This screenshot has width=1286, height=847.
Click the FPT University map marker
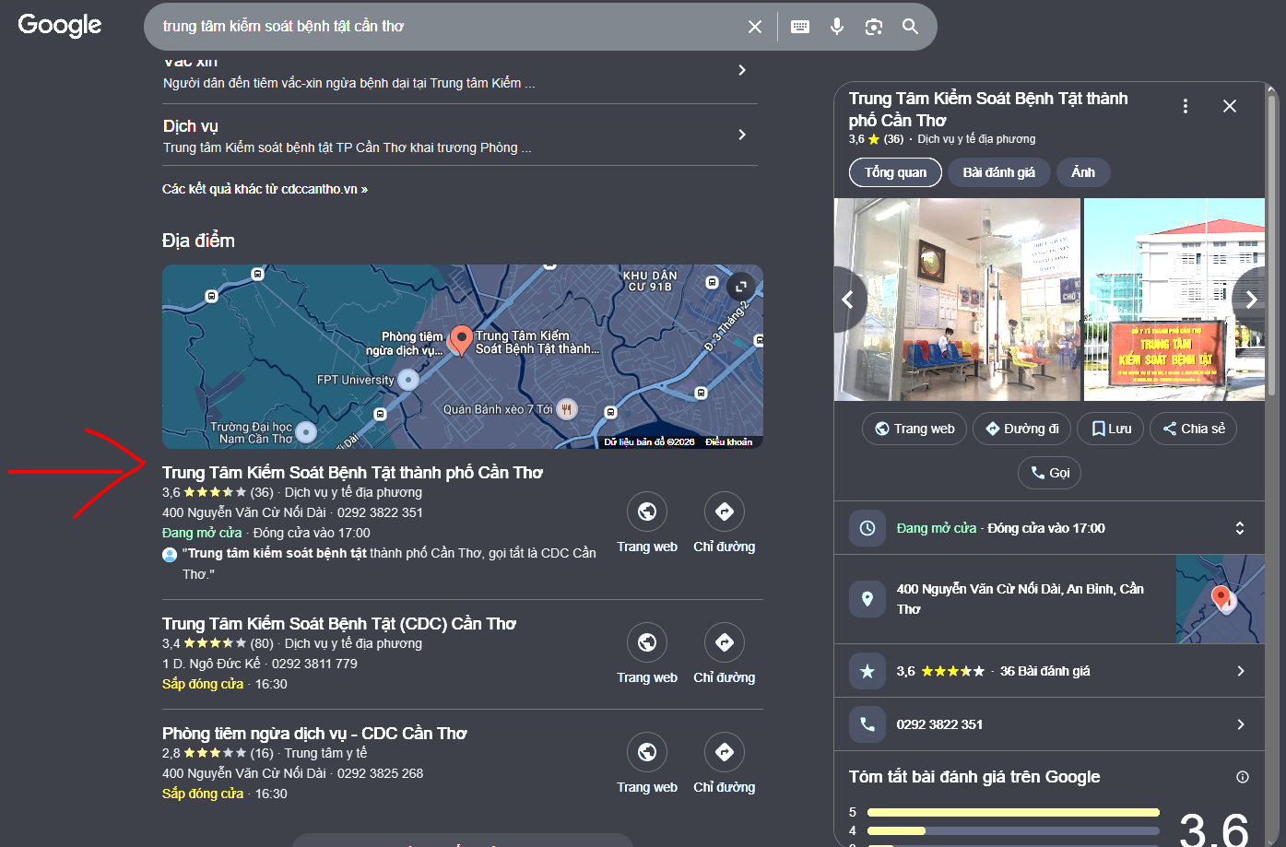tap(407, 380)
